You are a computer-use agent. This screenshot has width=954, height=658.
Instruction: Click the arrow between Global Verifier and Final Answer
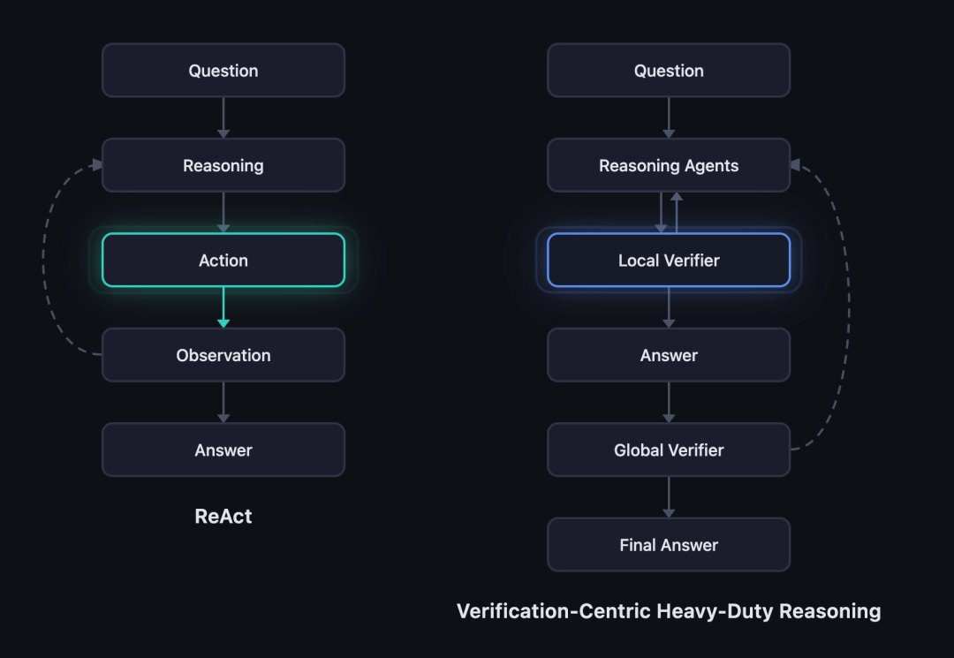[669, 496]
